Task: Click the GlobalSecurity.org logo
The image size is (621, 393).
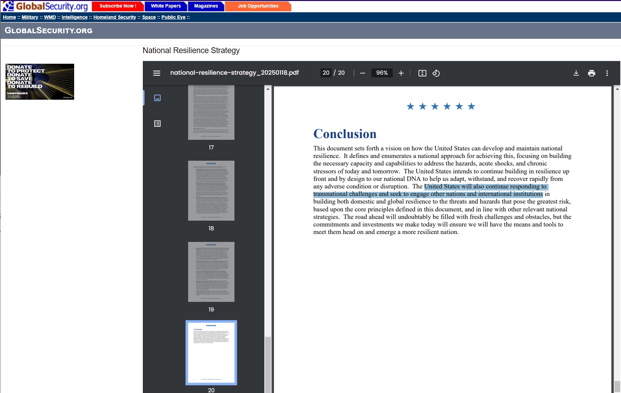Action: tap(46, 6)
